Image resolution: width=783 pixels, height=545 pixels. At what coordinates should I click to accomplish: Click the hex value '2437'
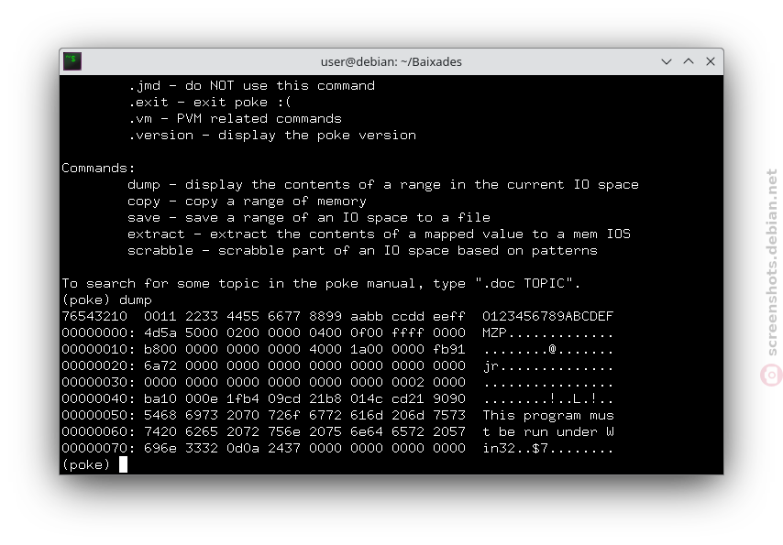click(284, 448)
